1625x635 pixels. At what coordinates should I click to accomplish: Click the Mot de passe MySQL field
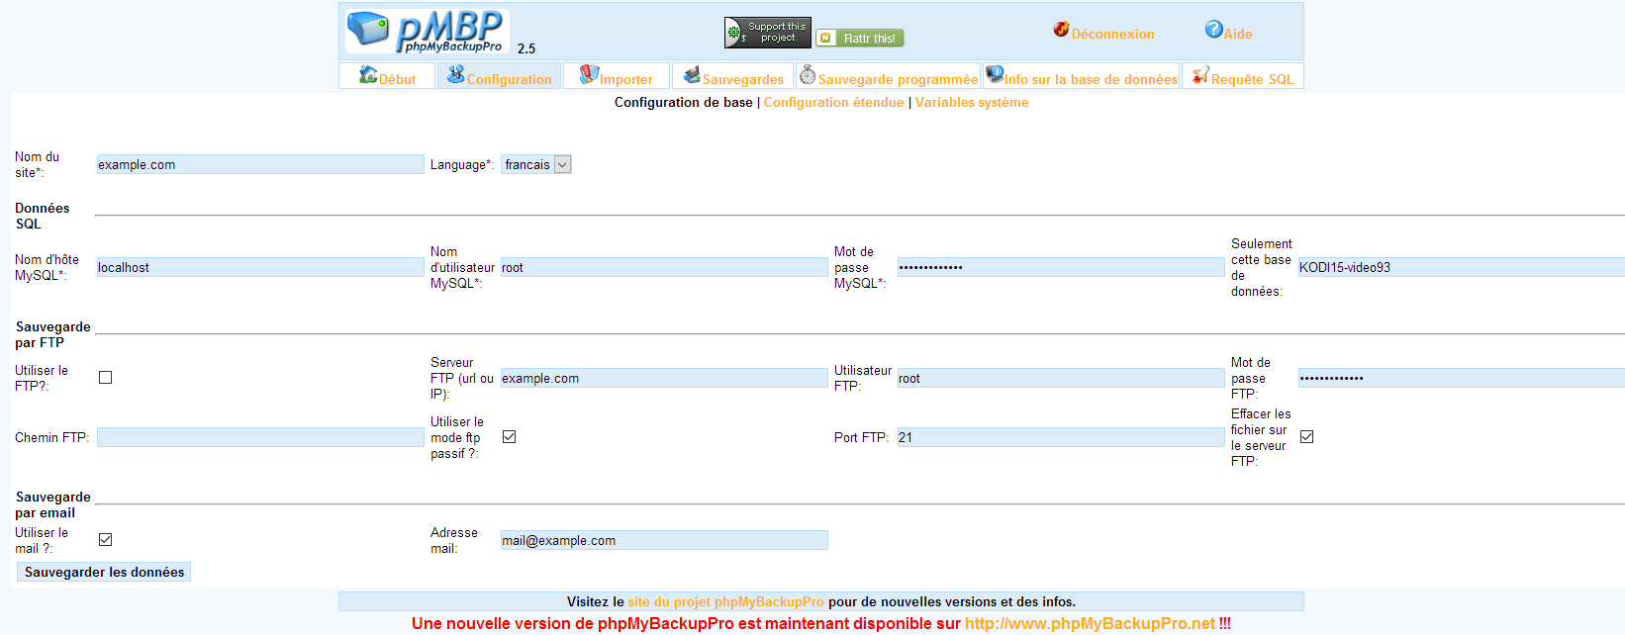(x=1061, y=268)
